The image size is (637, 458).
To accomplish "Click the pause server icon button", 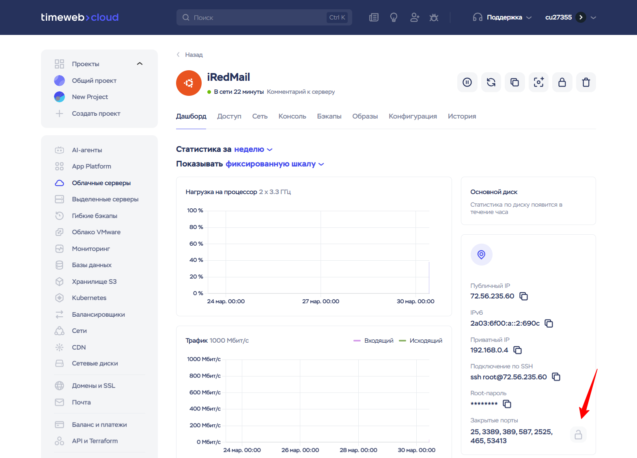I will [x=467, y=82].
